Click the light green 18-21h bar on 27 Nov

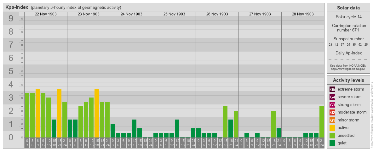tap(273, 124)
